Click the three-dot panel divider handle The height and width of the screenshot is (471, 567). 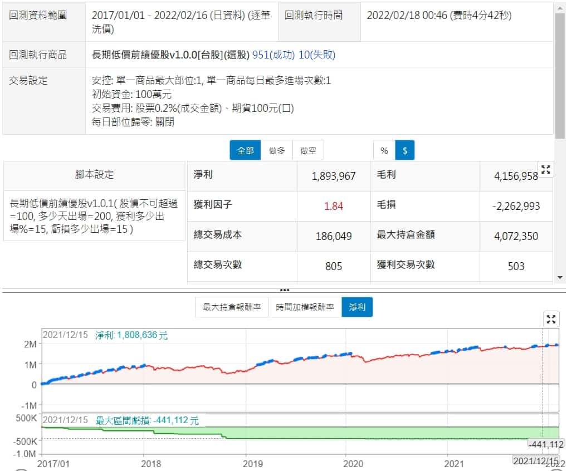click(284, 290)
